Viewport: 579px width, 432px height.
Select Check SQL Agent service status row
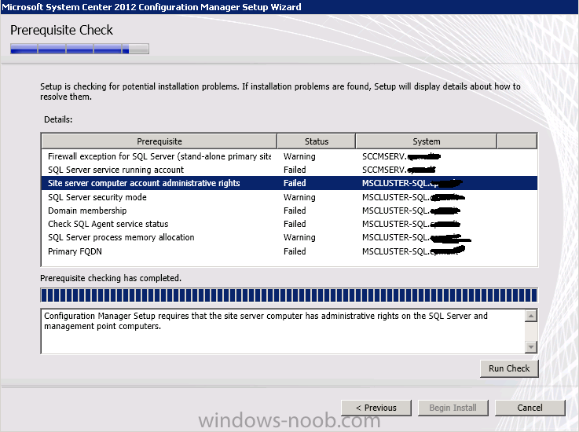coord(108,224)
